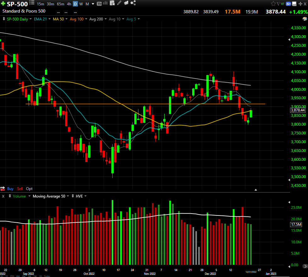
Task: Click the Opt options button
Action: [x=29, y=189]
